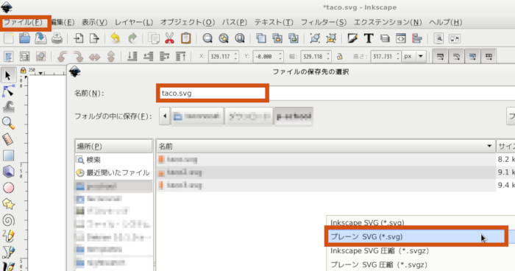Image resolution: width=515 pixels, height=271 pixels.
Task: Click the Print icon in the toolbar
Action: click(x=57, y=38)
